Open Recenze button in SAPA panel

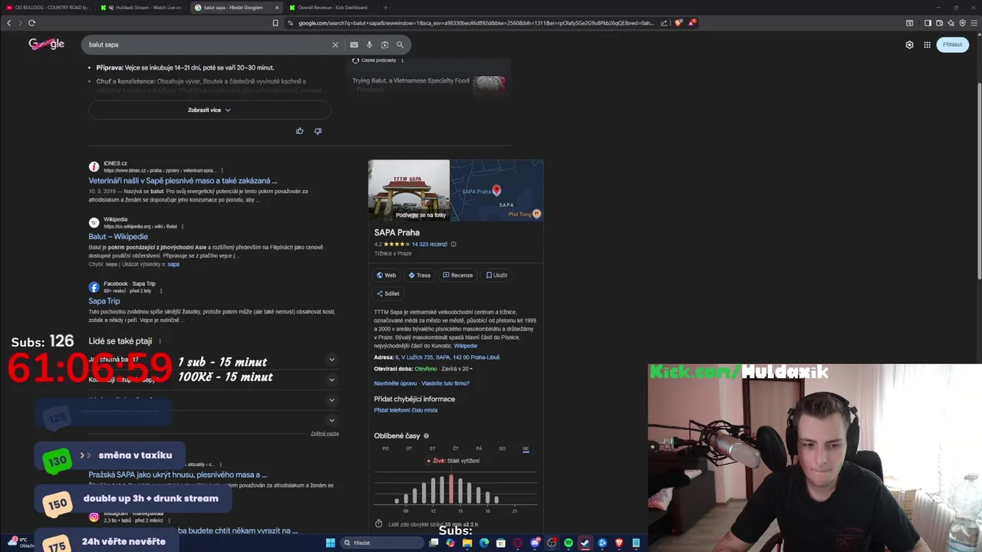[458, 275]
